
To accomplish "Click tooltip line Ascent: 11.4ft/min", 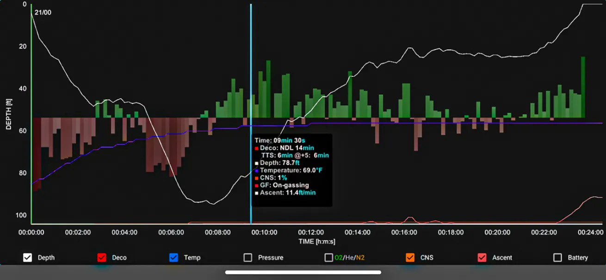I will click(285, 193).
